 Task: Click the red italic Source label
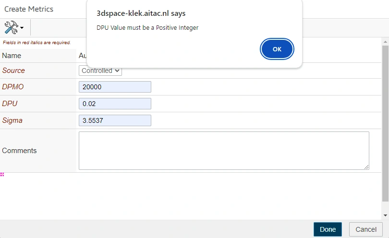pyautogui.click(x=13, y=71)
